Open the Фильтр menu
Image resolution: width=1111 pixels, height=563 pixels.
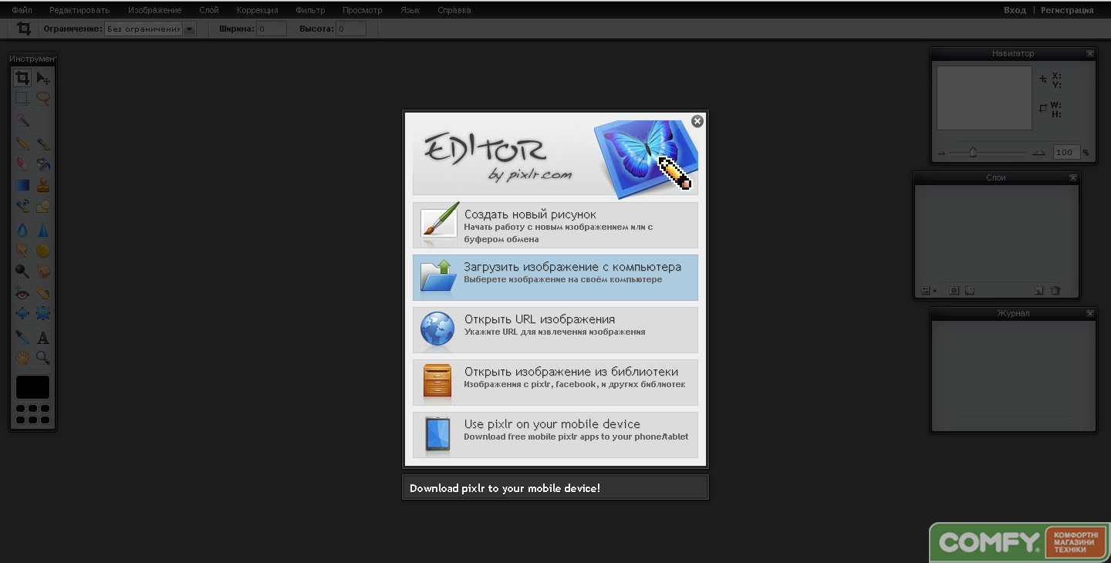tap(310, 10)
